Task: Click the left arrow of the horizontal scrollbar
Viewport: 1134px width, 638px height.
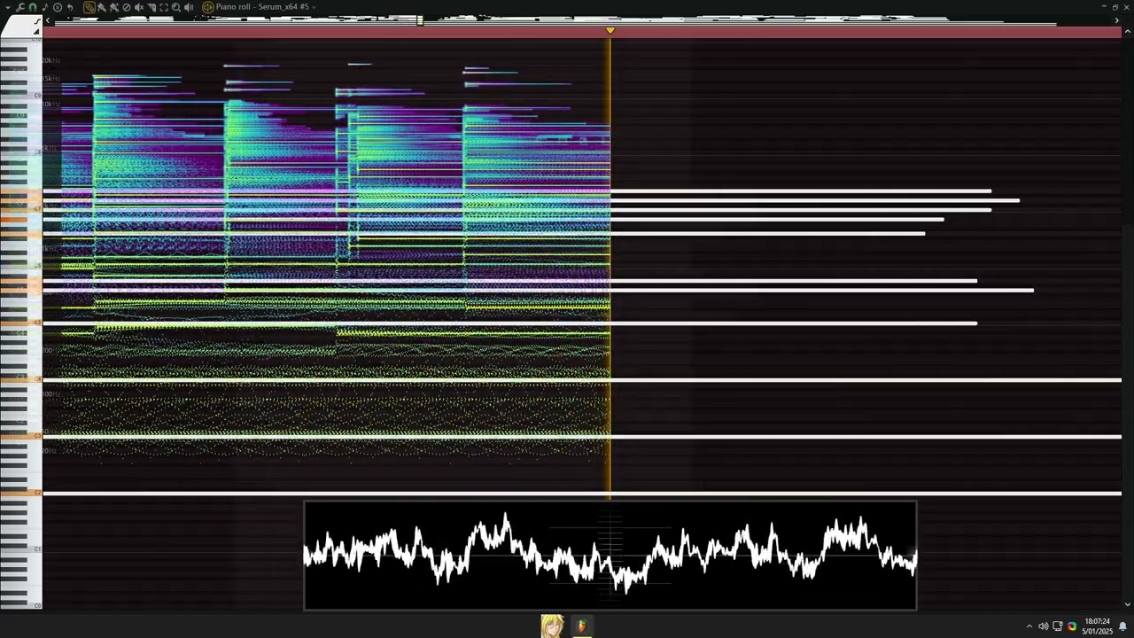Action: click(x=48, y=20)
